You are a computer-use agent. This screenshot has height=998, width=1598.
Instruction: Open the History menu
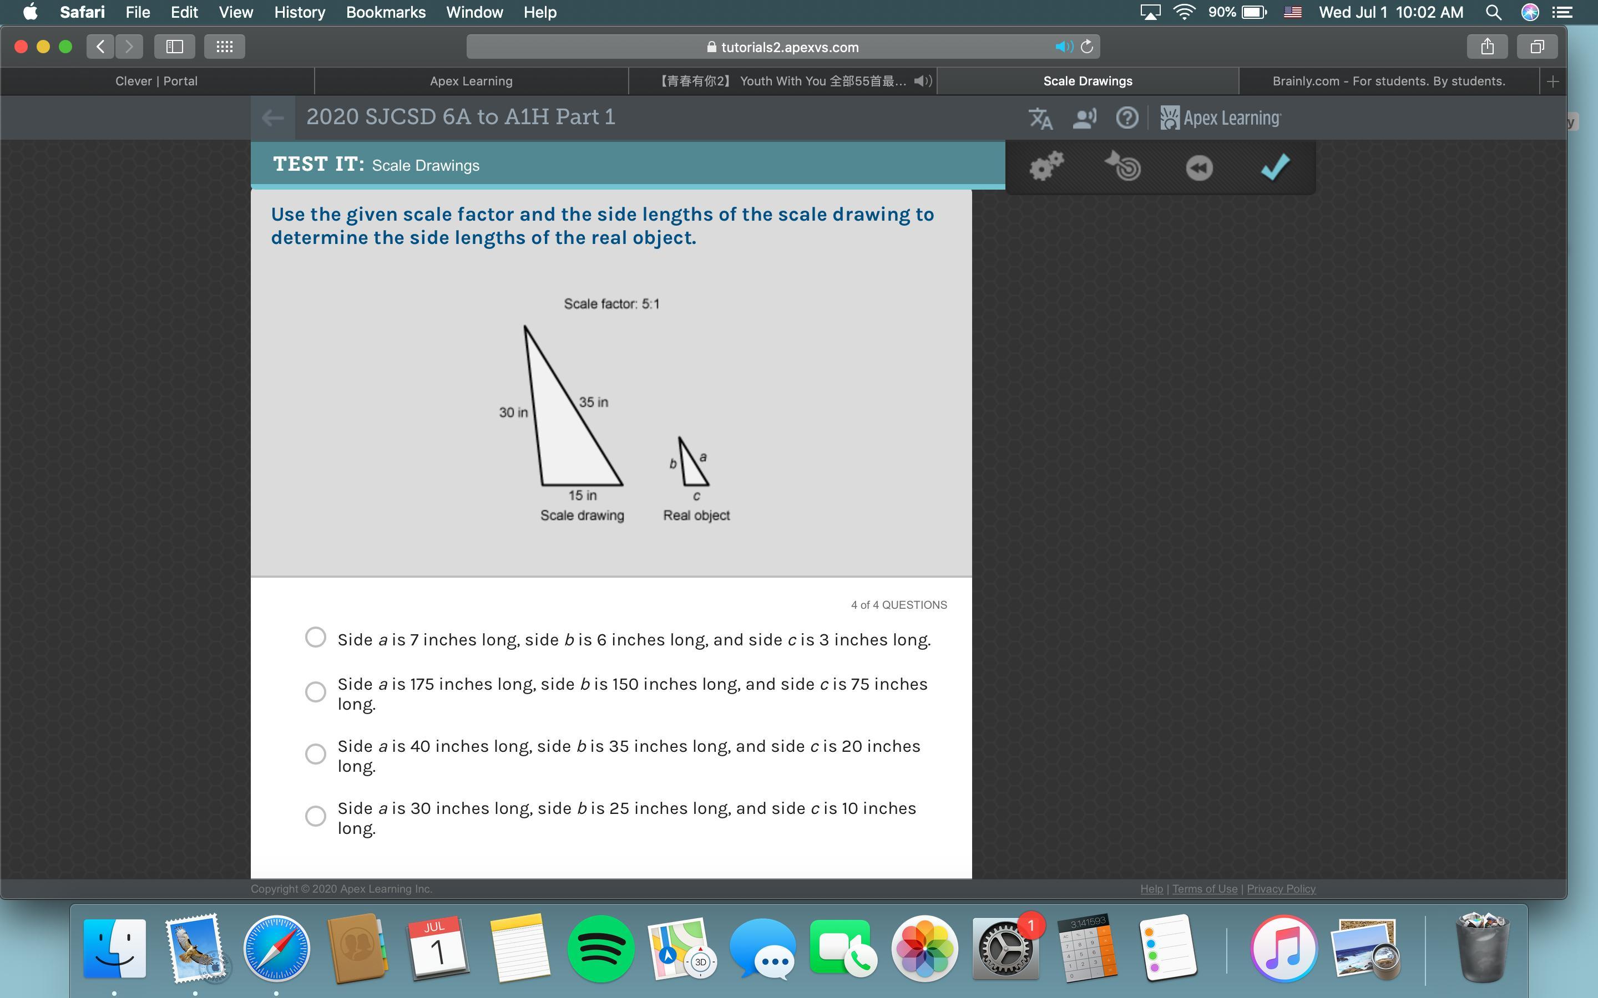(x=299, y=12)
